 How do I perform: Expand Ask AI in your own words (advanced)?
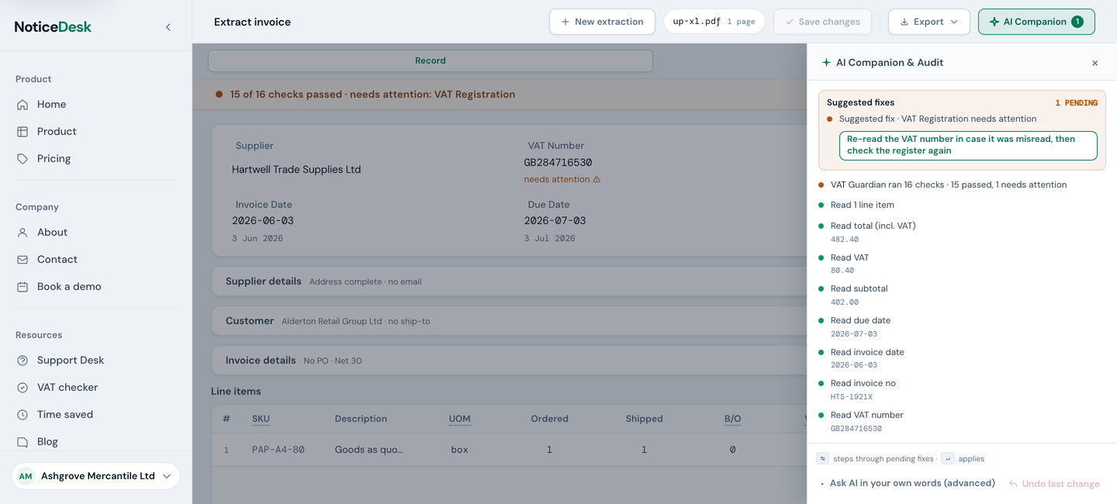tap(912, 483)
